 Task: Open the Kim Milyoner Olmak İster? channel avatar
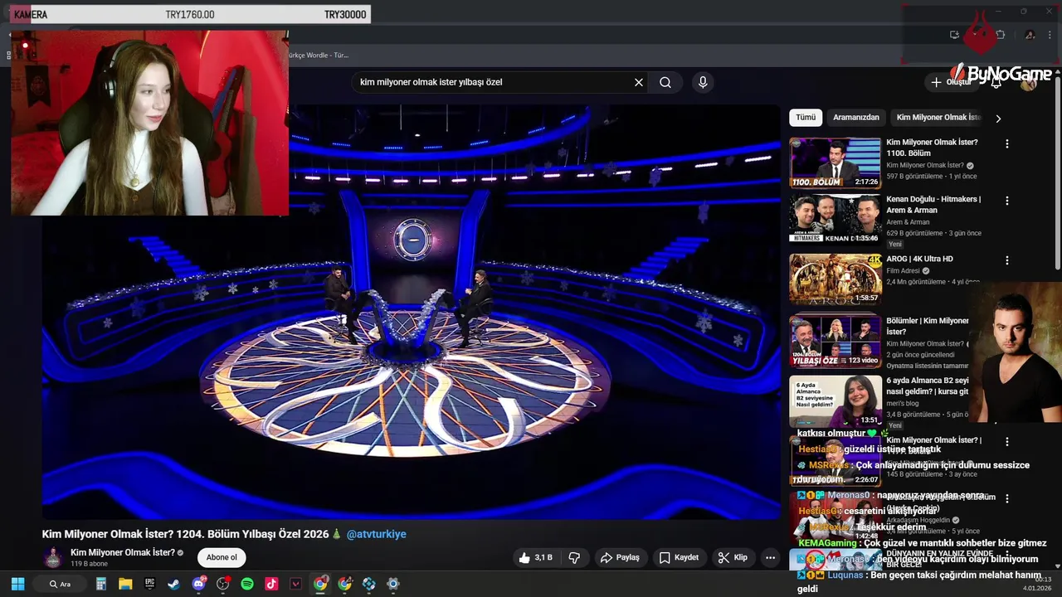point(53,557)
